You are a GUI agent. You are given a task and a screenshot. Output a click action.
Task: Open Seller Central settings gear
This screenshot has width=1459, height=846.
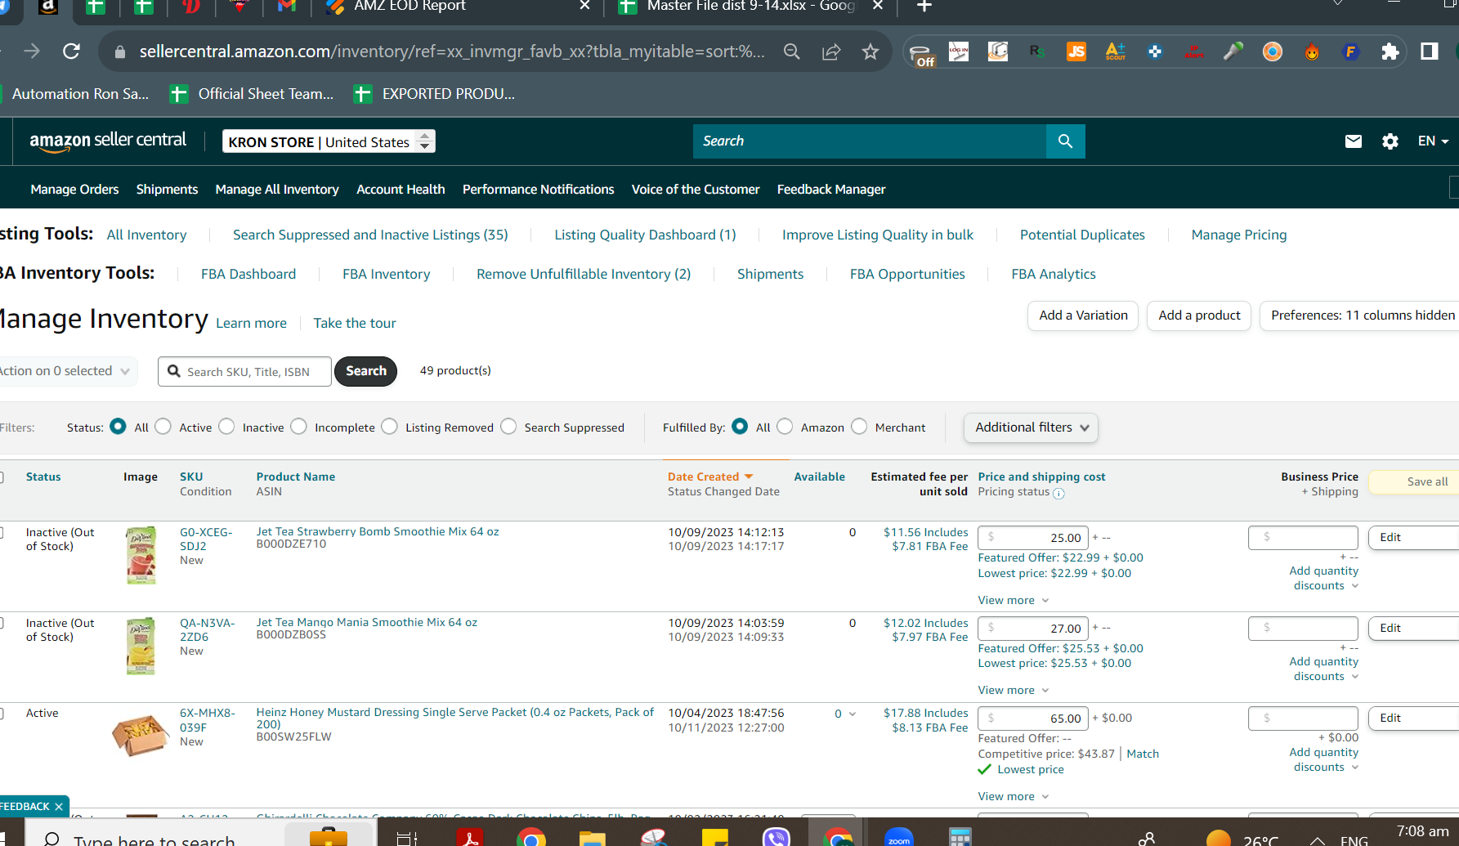1390,141
